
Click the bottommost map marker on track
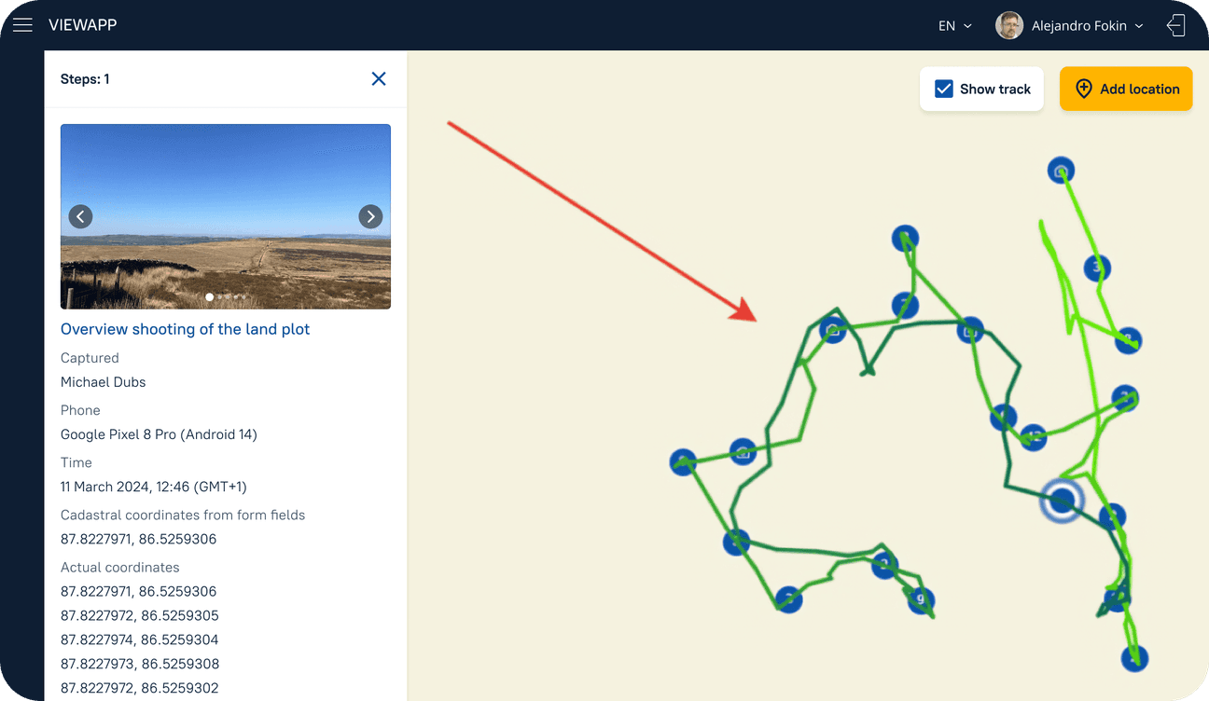pyautogui.click(x=1134, y=658)
